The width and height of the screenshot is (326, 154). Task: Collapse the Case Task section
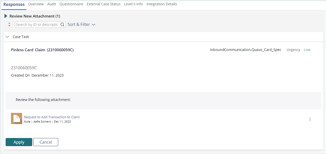(7, 37)
